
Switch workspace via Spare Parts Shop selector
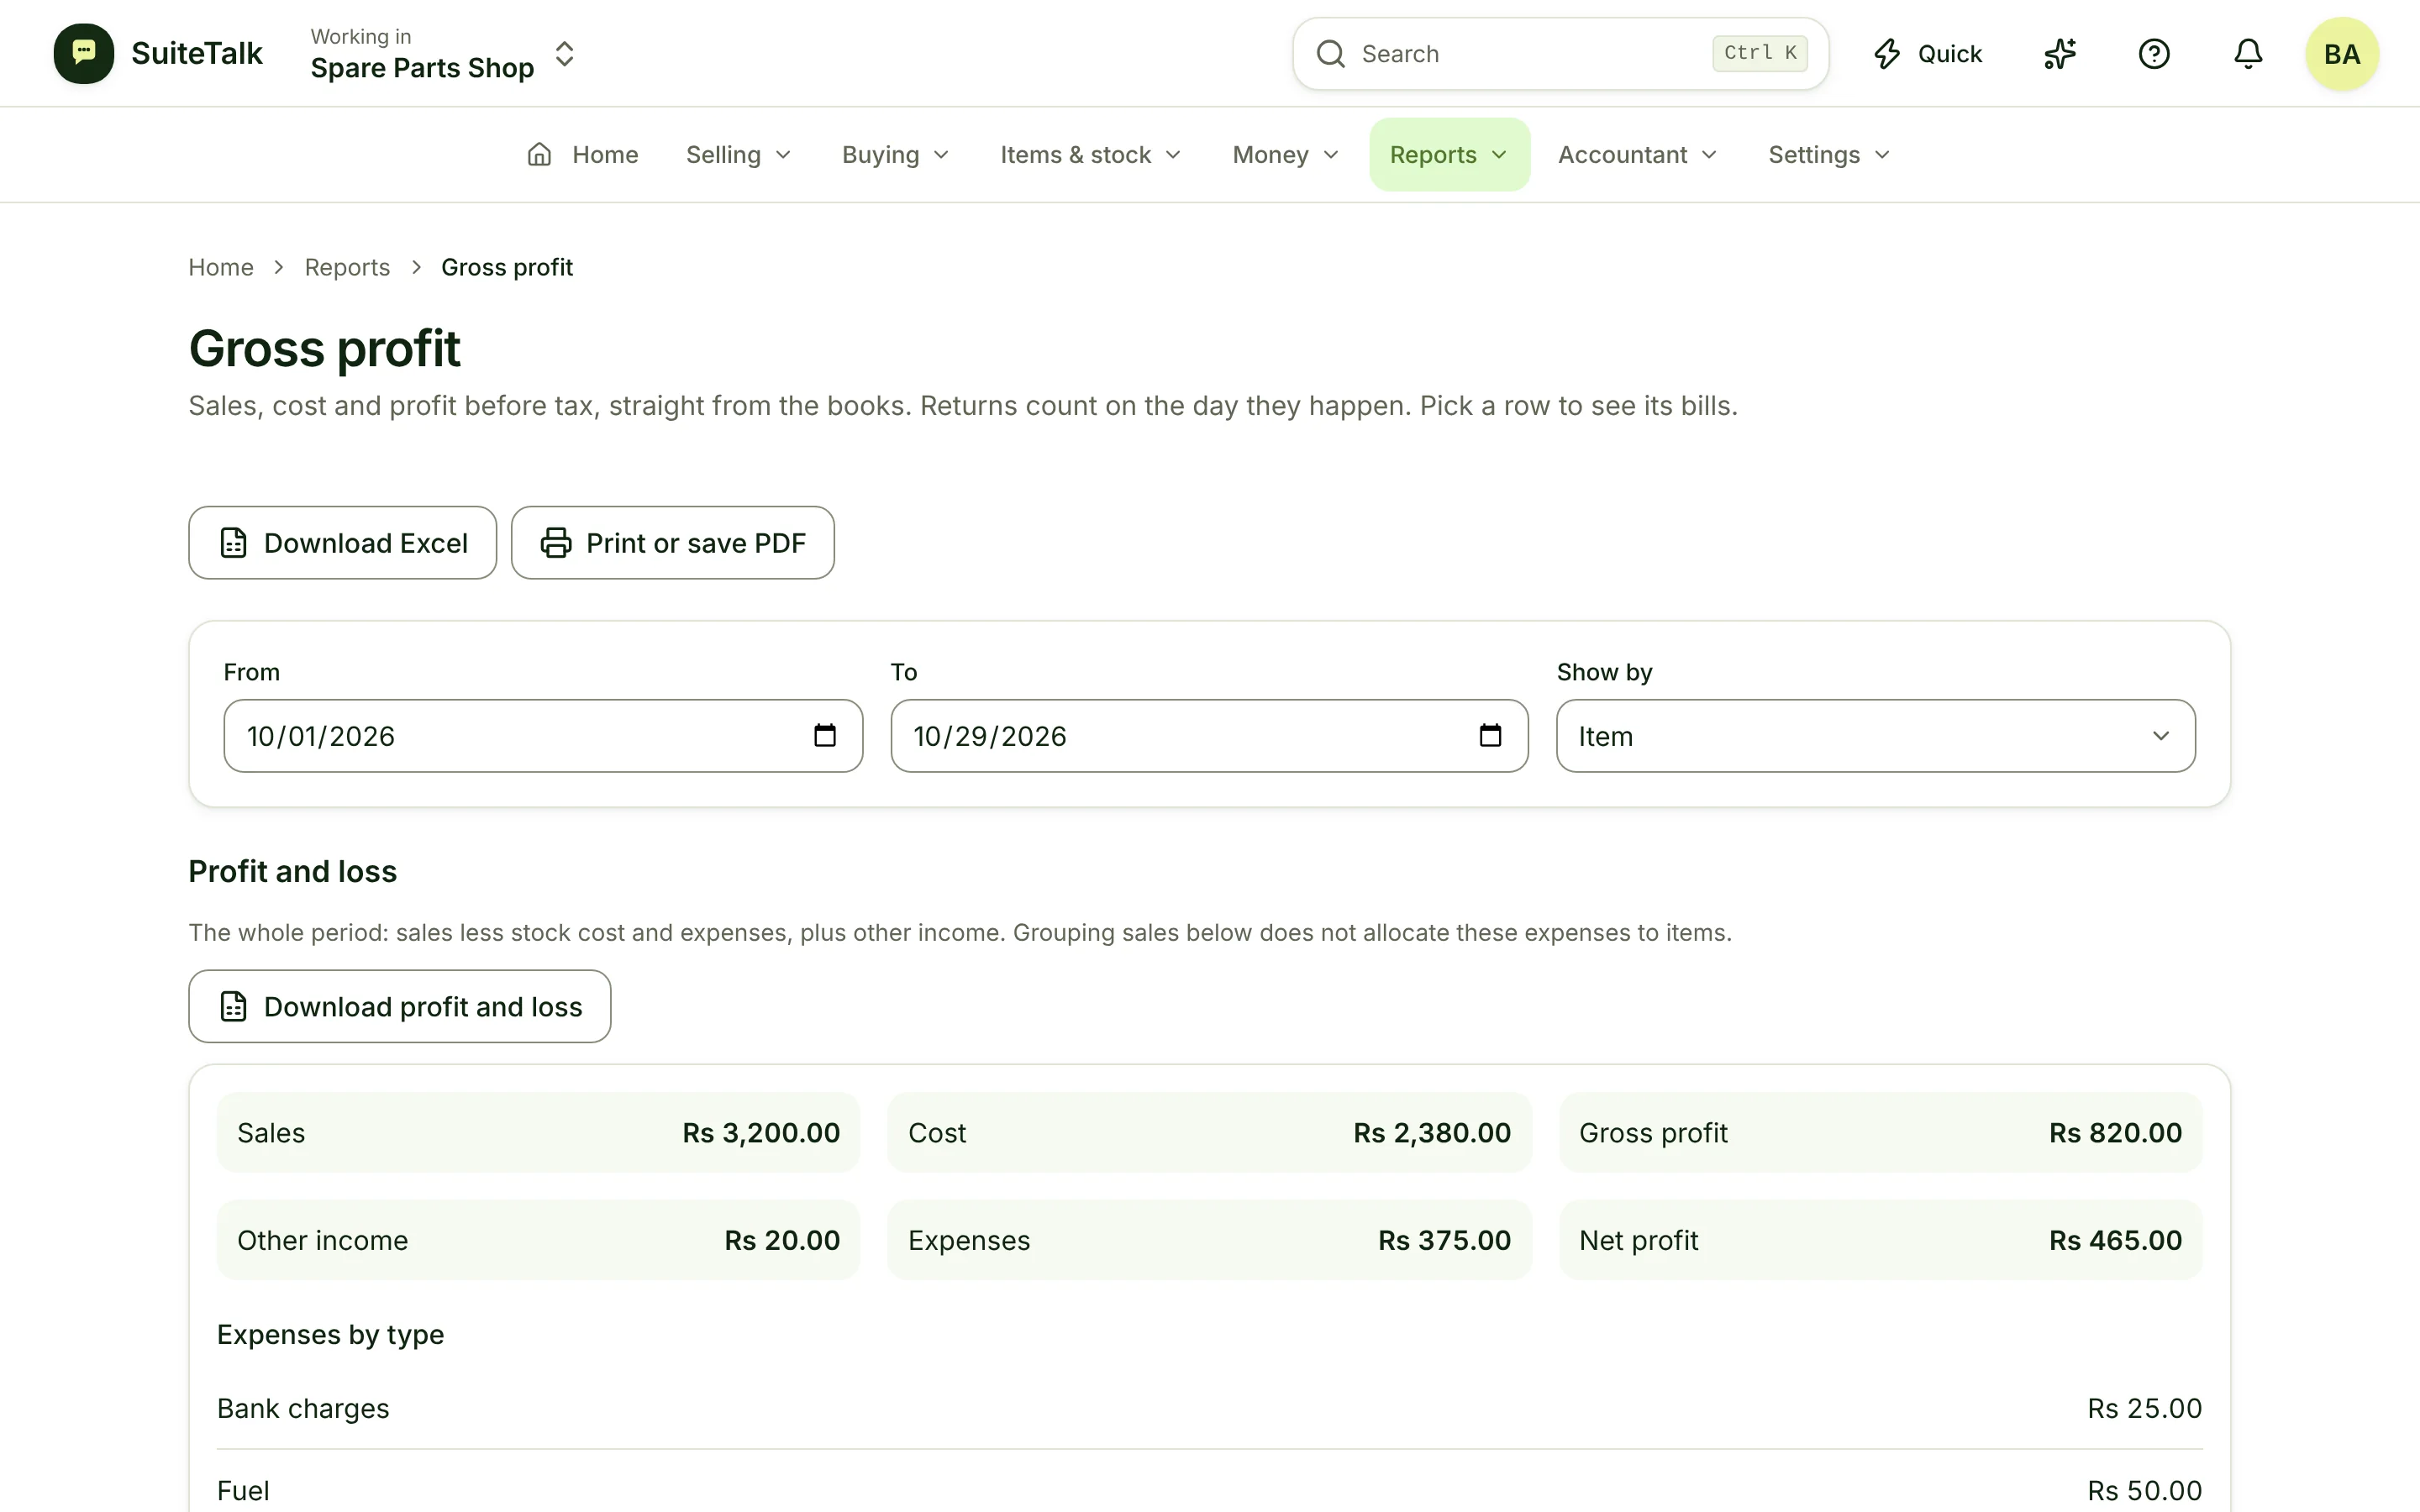coord(442,54)
